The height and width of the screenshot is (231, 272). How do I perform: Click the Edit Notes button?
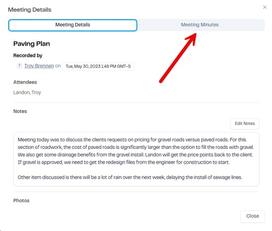pos(245,123)
